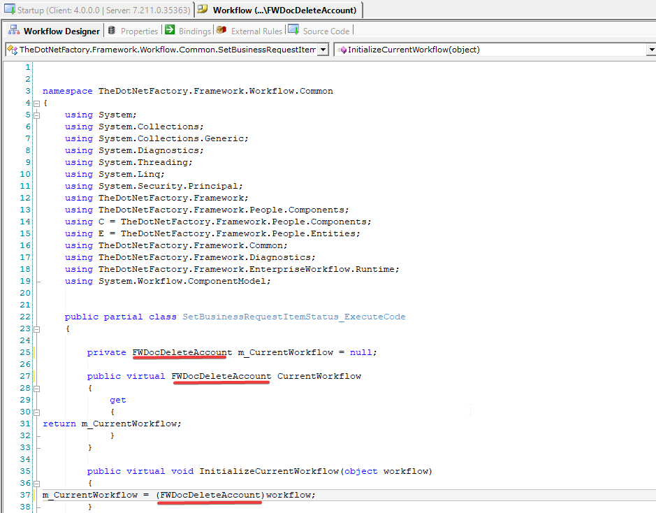This screenshot has height=513, width=656.
Task: Collapse the getter block at line 30
Action: coord(36,411)
